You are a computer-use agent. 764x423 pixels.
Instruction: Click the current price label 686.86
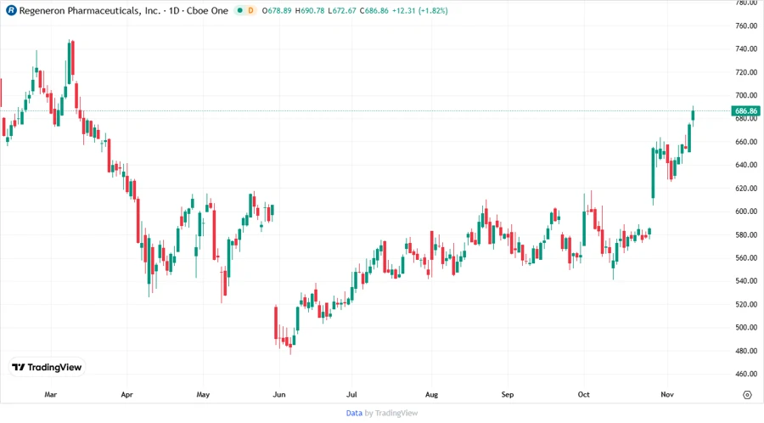[745, 111]
